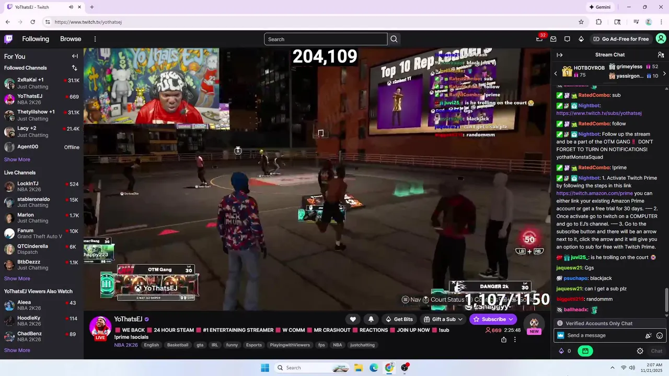Click the PlayingwithViewers tag
The image size is (669, 376).
click(290, 345)
